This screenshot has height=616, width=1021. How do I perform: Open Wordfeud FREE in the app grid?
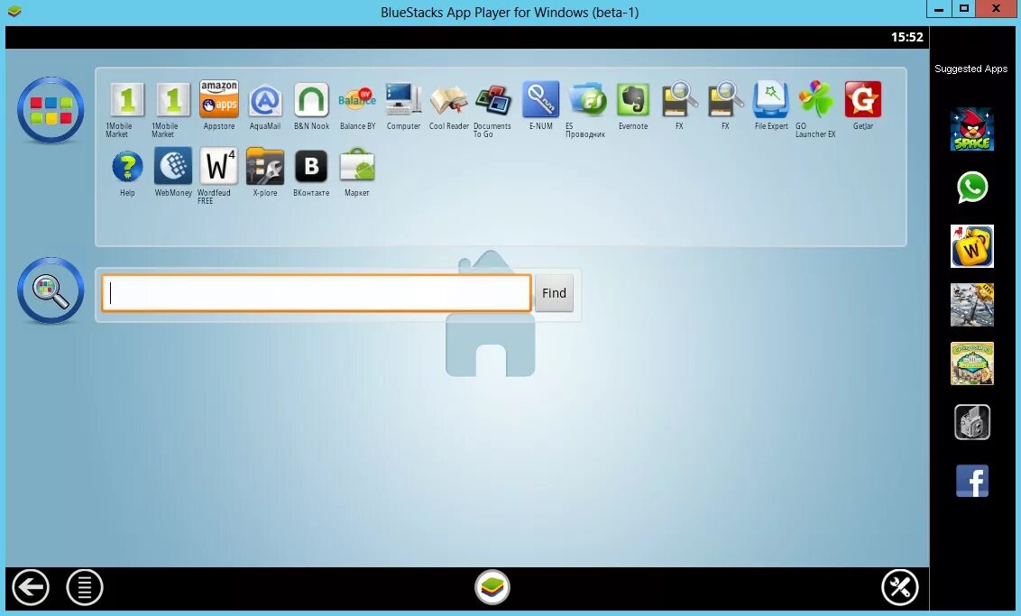(x=219, y=167)
